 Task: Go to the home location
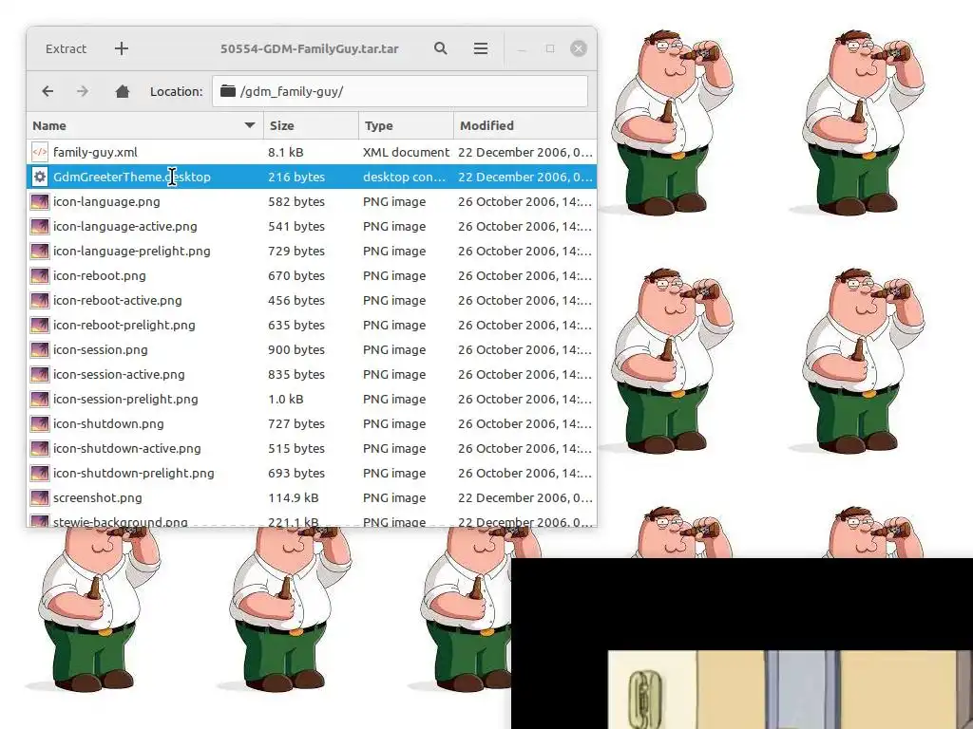[123, 92]
